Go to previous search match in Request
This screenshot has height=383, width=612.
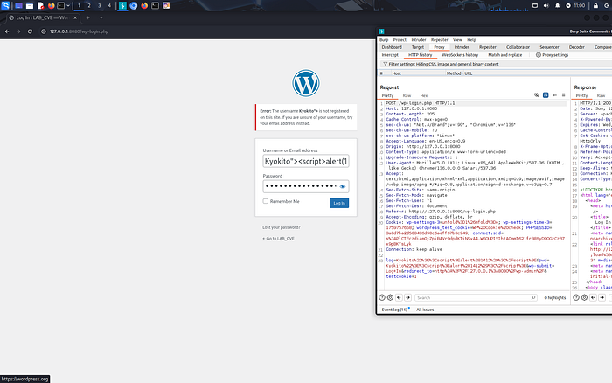[399, 297]
